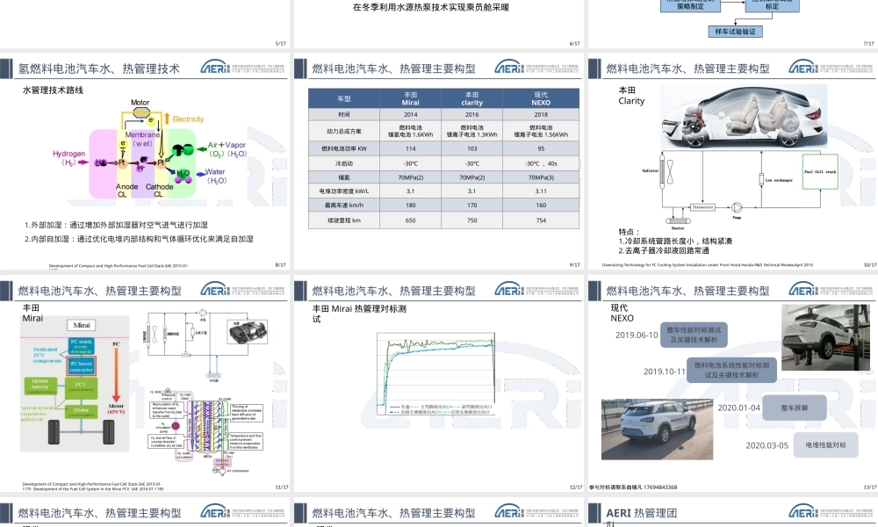Click the 现代 NEXO column header in the table
The height and width of the screenshot is (527, 878).
pos(541,98)
